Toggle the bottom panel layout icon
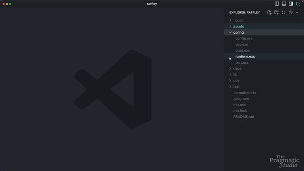The width and height of the screenshot is (304, 171). 284,4
